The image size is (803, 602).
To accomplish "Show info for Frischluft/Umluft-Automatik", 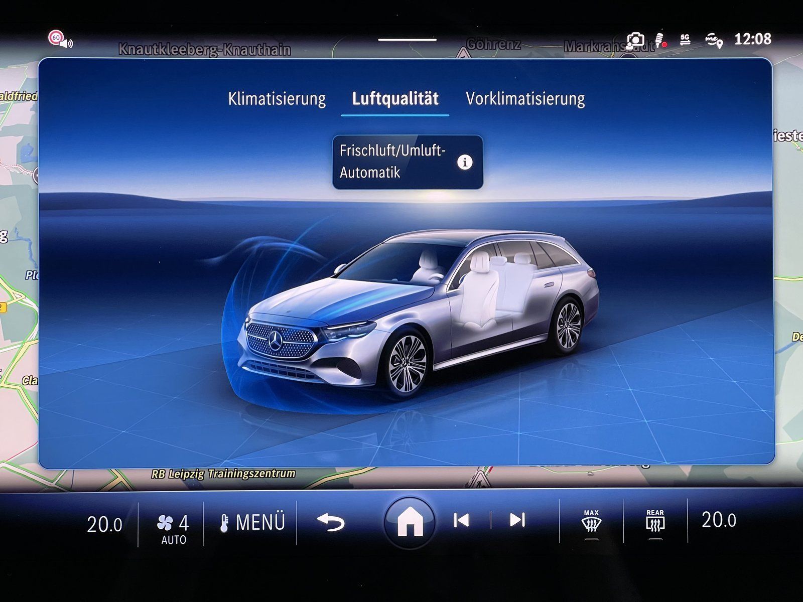I will 465,163.
